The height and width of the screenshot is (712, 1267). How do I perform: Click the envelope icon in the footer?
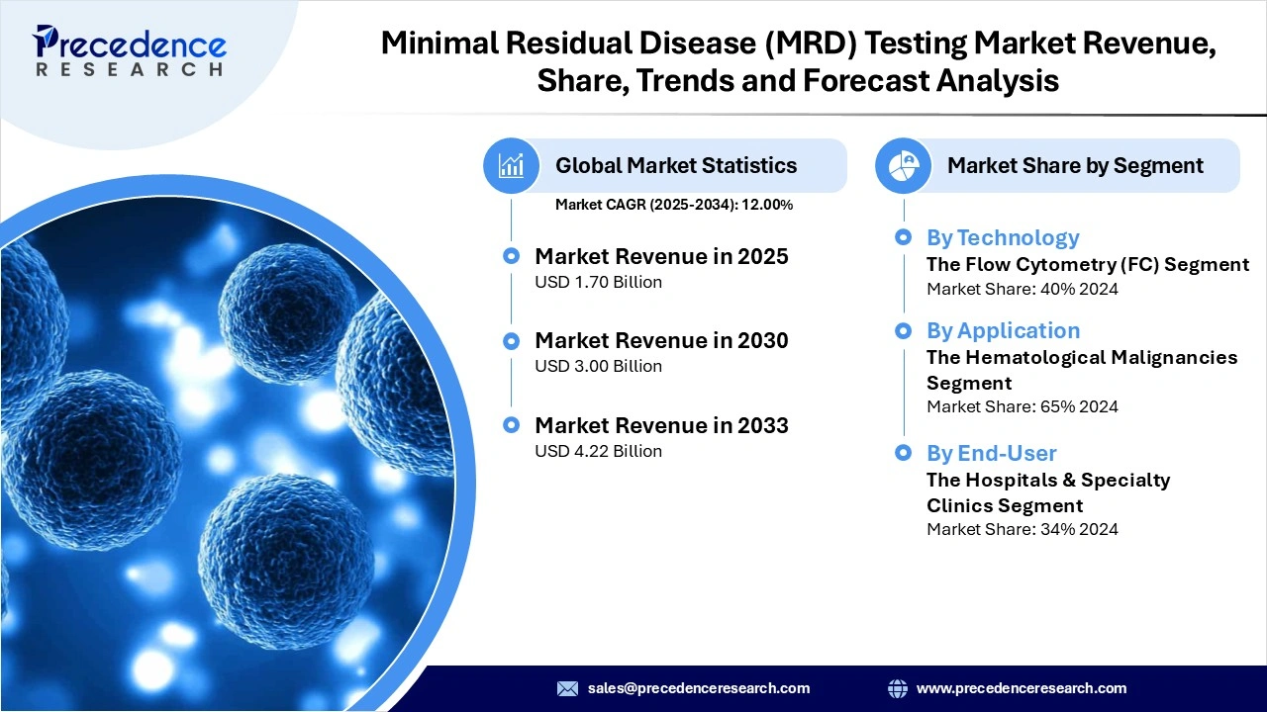567,688
